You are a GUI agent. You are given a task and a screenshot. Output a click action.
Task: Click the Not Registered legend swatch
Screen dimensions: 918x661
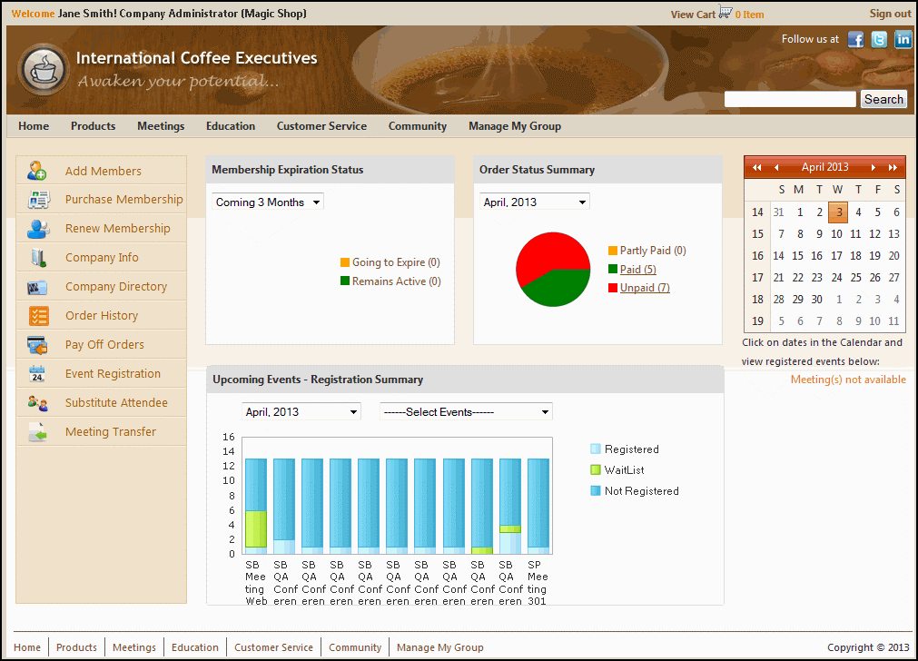[x=596, y=490]
